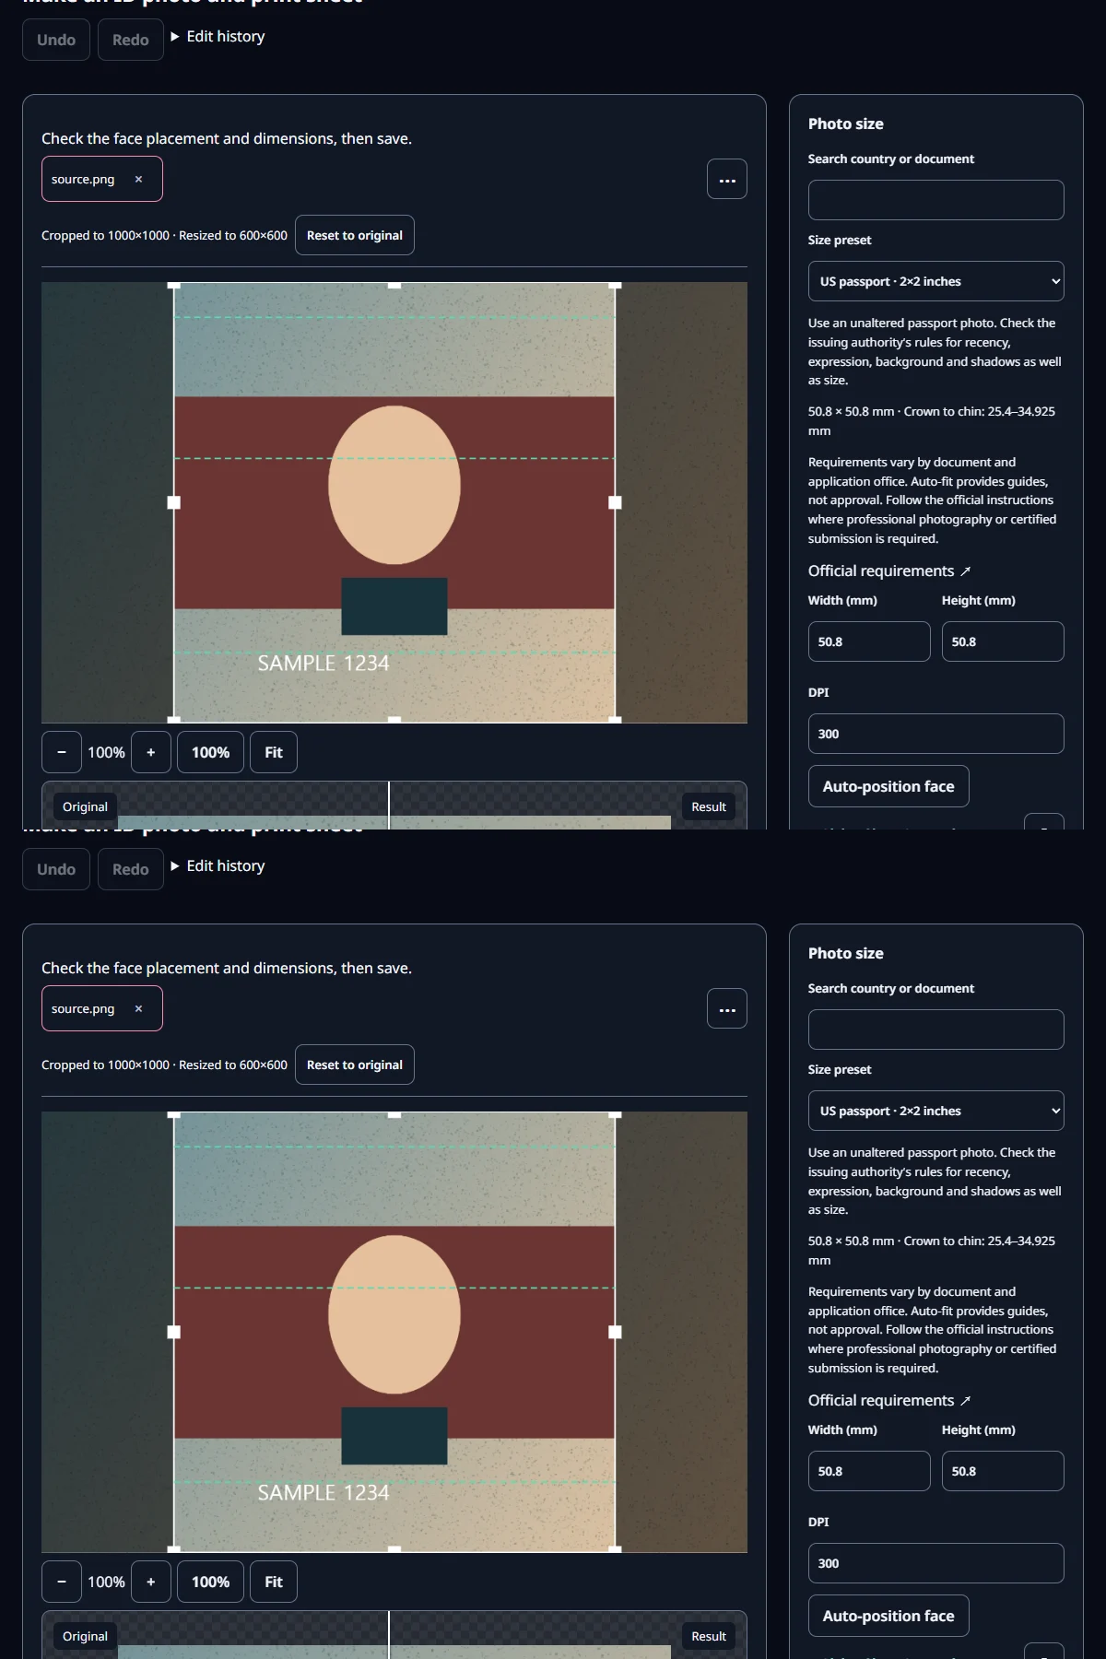Grab the top-edge middle crop handle in the upper view
Viewport: 1106px width, 1659px height.
click(394, 284)
